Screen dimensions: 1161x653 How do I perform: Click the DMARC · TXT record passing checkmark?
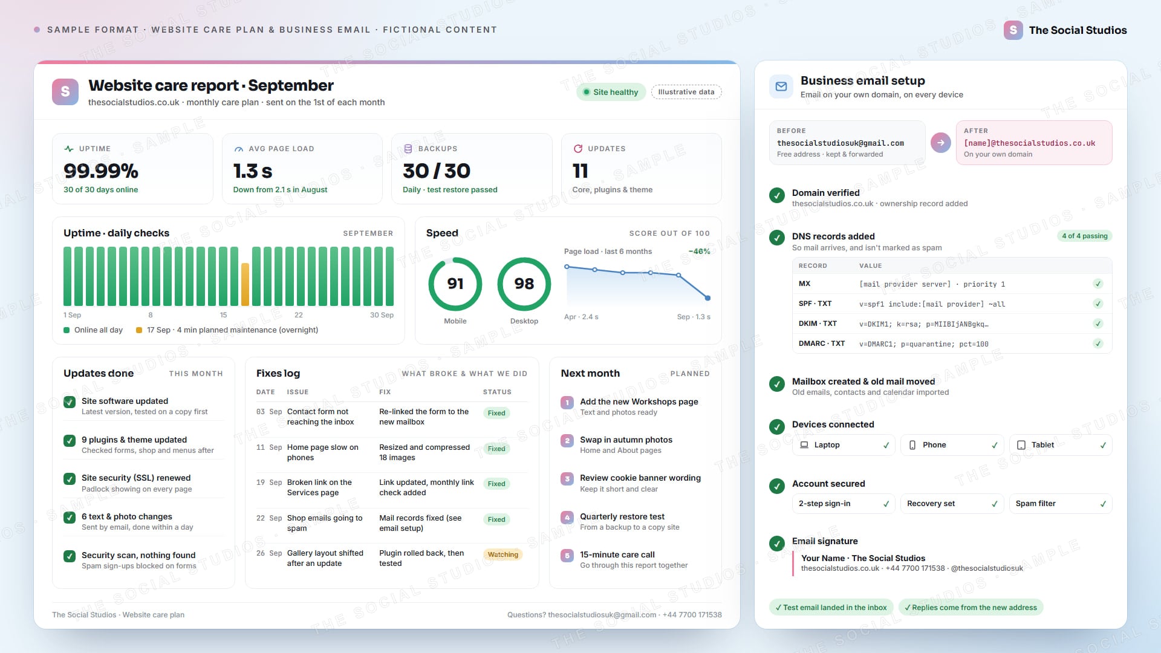(1098, 344)
